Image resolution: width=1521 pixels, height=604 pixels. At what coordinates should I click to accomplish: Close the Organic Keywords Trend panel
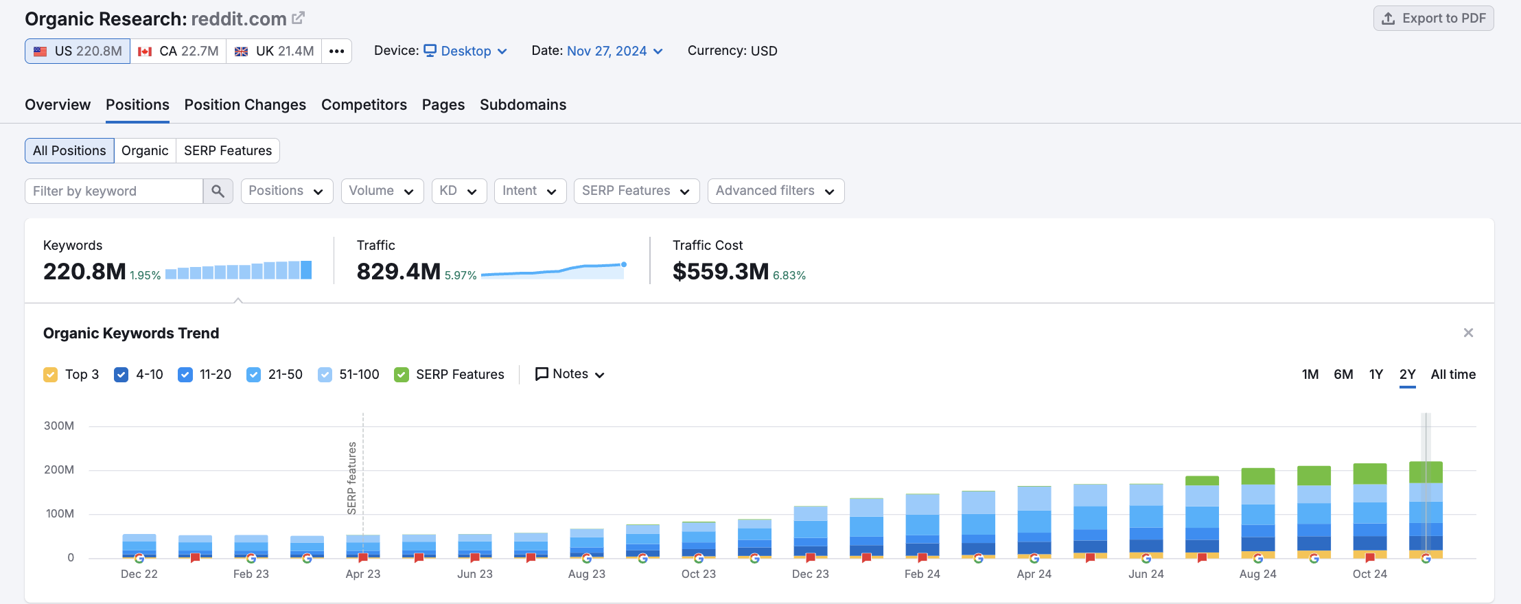pyautogui.click(x=1468, y=333)
